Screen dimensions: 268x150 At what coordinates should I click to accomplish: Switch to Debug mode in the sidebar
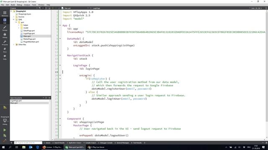click(x=5, y=35)
